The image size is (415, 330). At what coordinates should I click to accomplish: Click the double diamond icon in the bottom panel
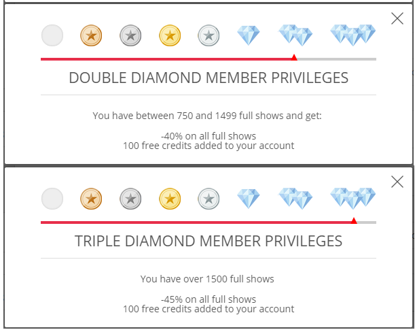point(295,198)
